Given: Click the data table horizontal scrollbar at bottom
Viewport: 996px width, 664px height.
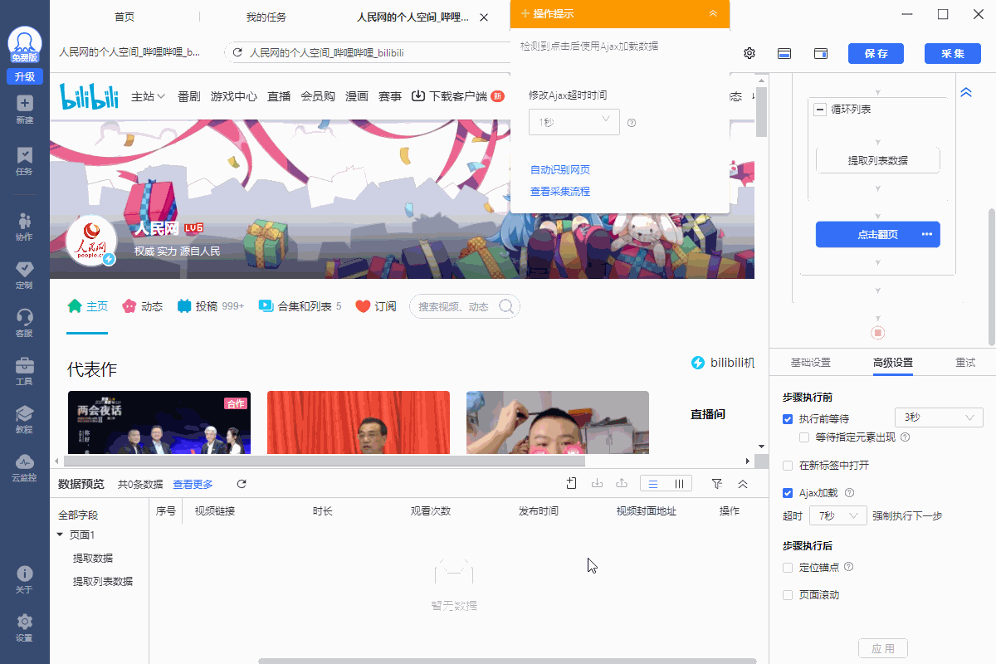Looking at the screenshot, I should (x=507, y=661).
